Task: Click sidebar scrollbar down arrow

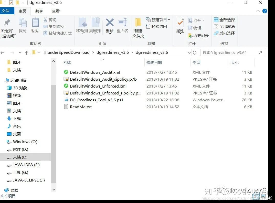Action: click(x=54, y=189)
